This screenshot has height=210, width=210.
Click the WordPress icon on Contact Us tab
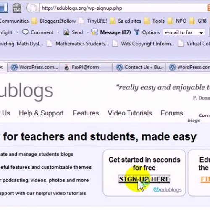(119, 67)
